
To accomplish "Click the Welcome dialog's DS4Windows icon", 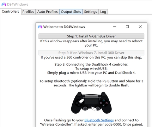I will pyautogui.click(x=40, y=27).
